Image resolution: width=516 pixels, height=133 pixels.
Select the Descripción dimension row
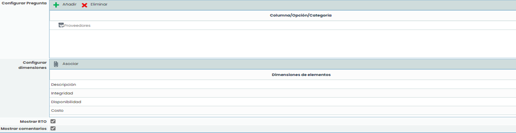click(x=63, y=84)
